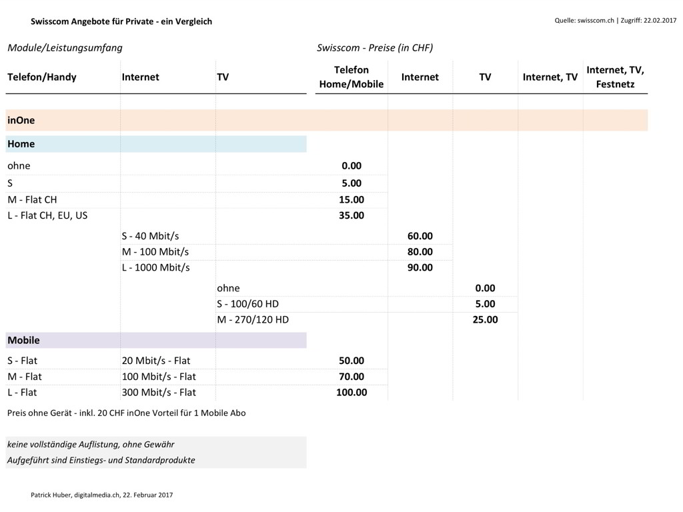Click the 'ohne' entry in the TV column

coord(228,288)
